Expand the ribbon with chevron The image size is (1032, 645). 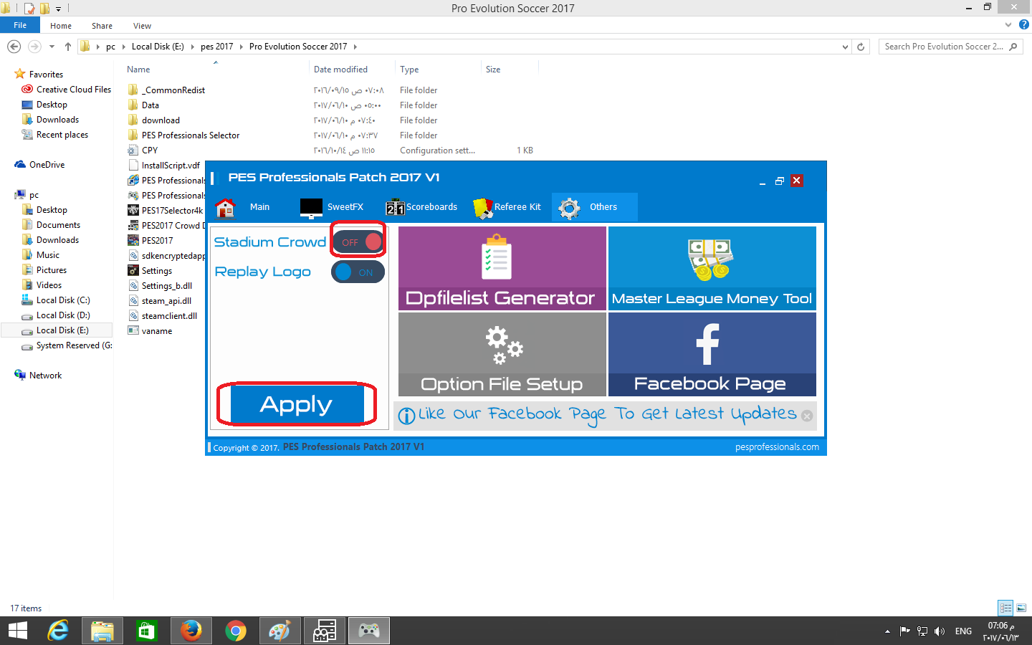1008,25
